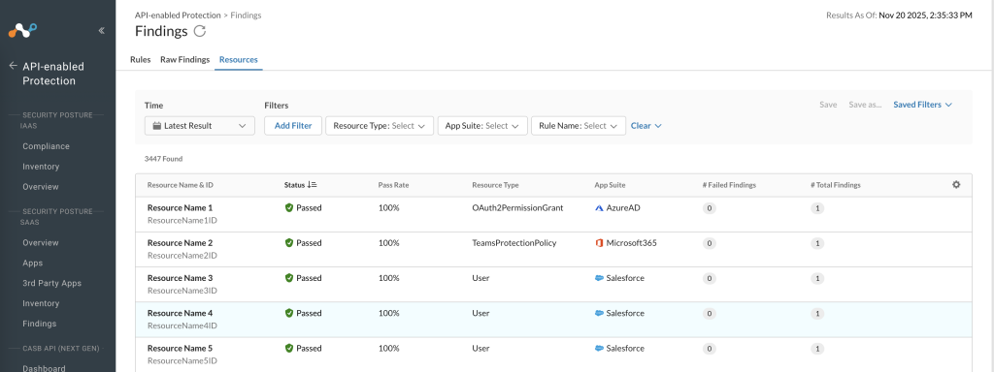Viewport: 994px width, 372px height.
Task: Select the Resources tab
Action: tap(239, 59)
